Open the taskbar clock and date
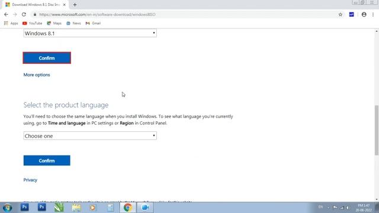The image size is (379, 213). [x=364, y=208]
